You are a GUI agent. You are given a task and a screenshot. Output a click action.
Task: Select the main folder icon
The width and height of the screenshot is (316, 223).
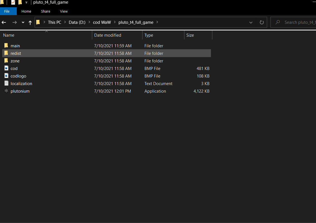click(6, 46)
